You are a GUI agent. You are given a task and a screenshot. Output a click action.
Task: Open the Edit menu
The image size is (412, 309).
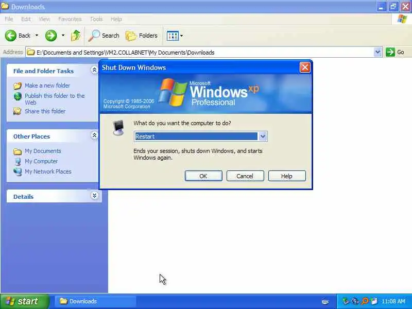click(x=26, y=19)
